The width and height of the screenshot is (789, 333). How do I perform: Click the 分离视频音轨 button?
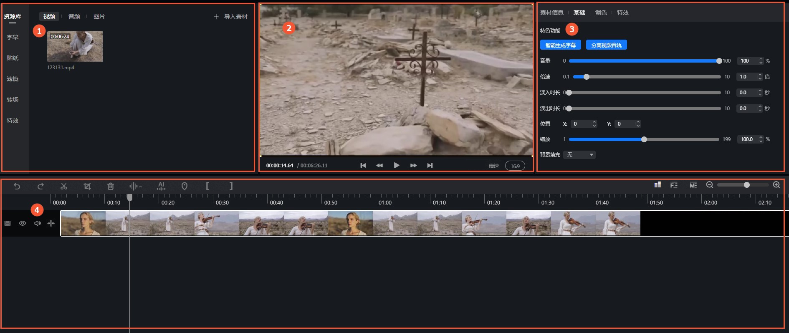click(x=606, y=45)
